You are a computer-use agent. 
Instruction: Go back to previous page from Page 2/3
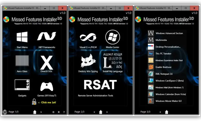94,112
